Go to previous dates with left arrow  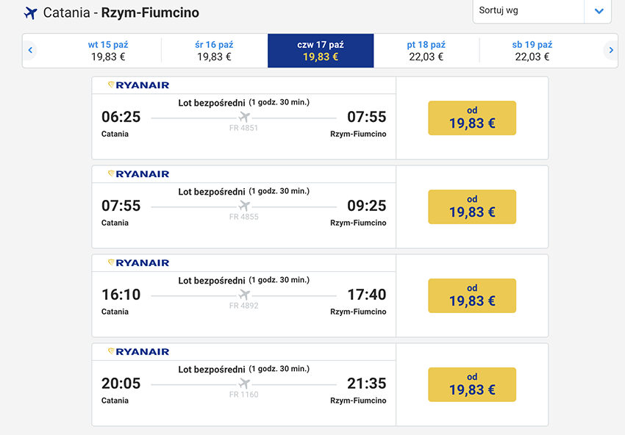tap(30, 50)
